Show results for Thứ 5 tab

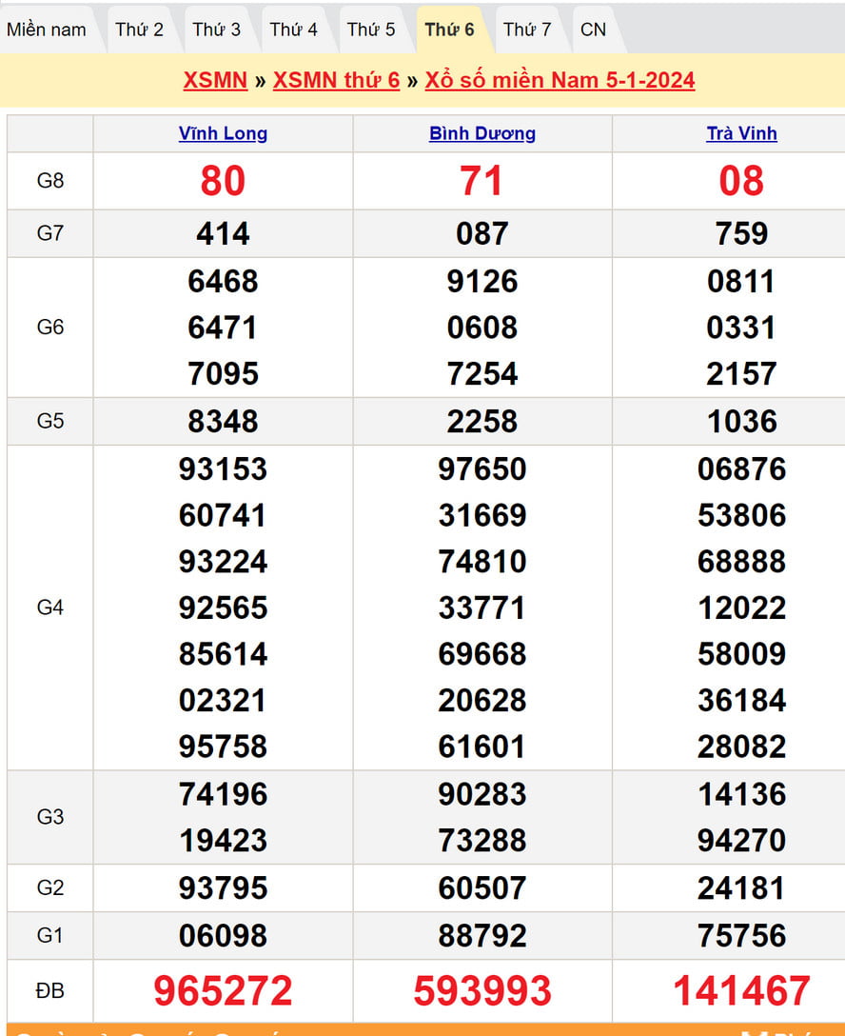pos(370,30)
